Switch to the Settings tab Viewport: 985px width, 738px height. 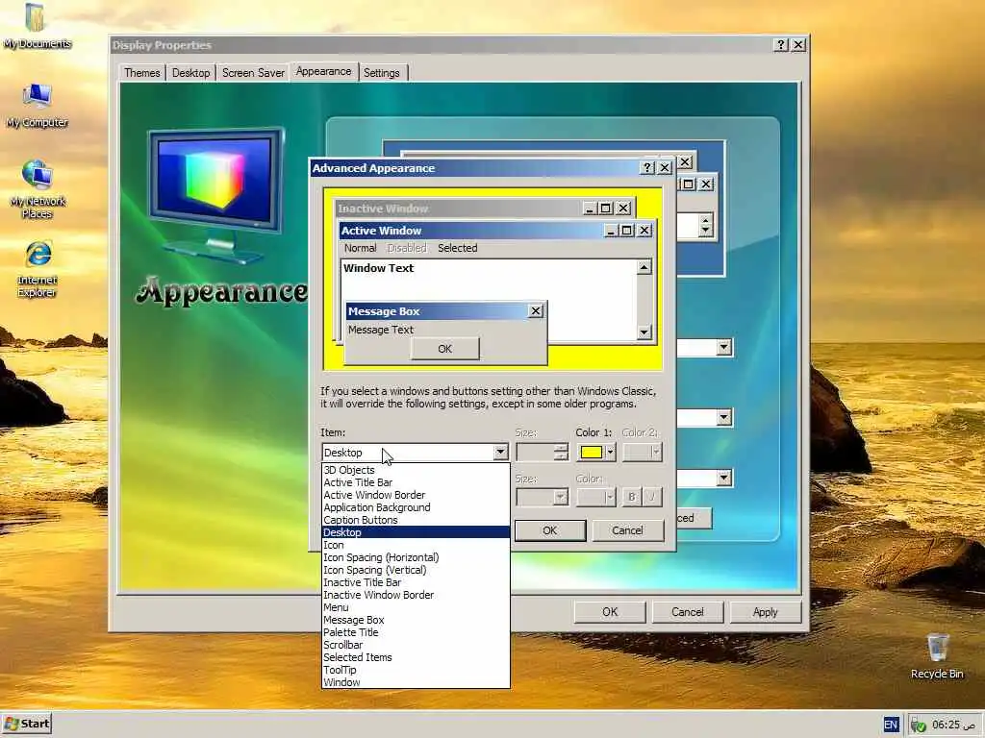click(381, 73)
